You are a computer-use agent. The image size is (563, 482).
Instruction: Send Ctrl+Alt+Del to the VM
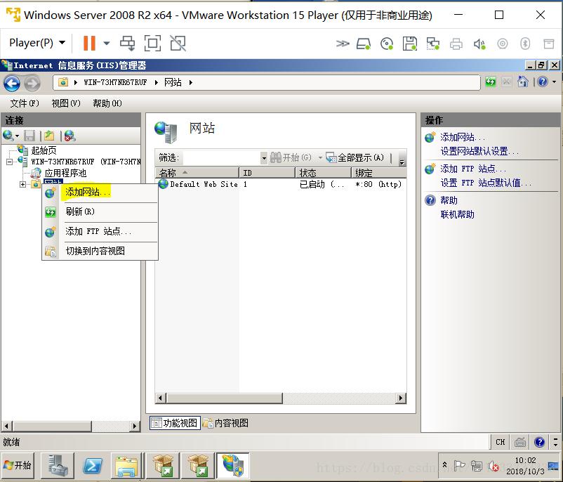pyautogui.click(x=128, y=44)
